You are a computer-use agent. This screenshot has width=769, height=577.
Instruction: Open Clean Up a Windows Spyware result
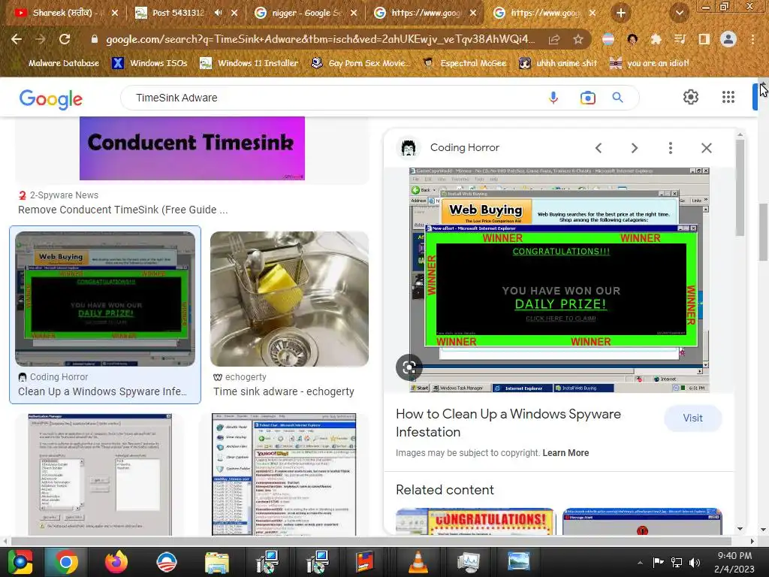click(x=102, y=391)
